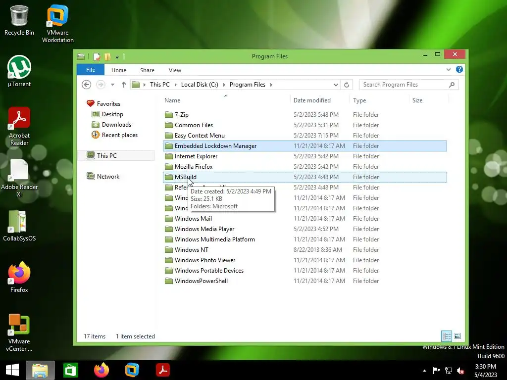
Task: Open the Windows Store taskbar icon
Action: coord(70,370)
